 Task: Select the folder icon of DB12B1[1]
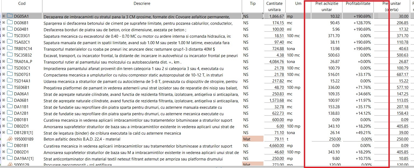coord(10,132)
